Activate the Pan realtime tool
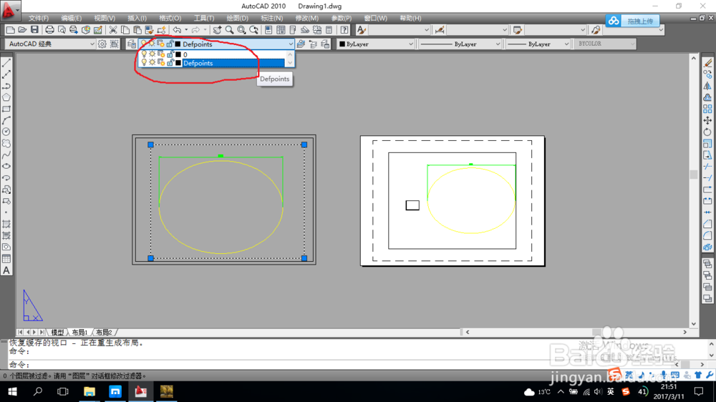The width and height of the screenshot is (716, 402). tap(217, 30)
